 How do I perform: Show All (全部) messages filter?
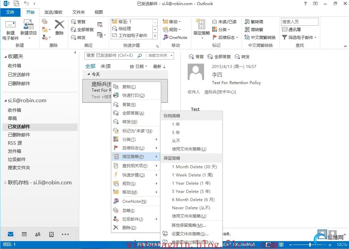pos(90,66)
